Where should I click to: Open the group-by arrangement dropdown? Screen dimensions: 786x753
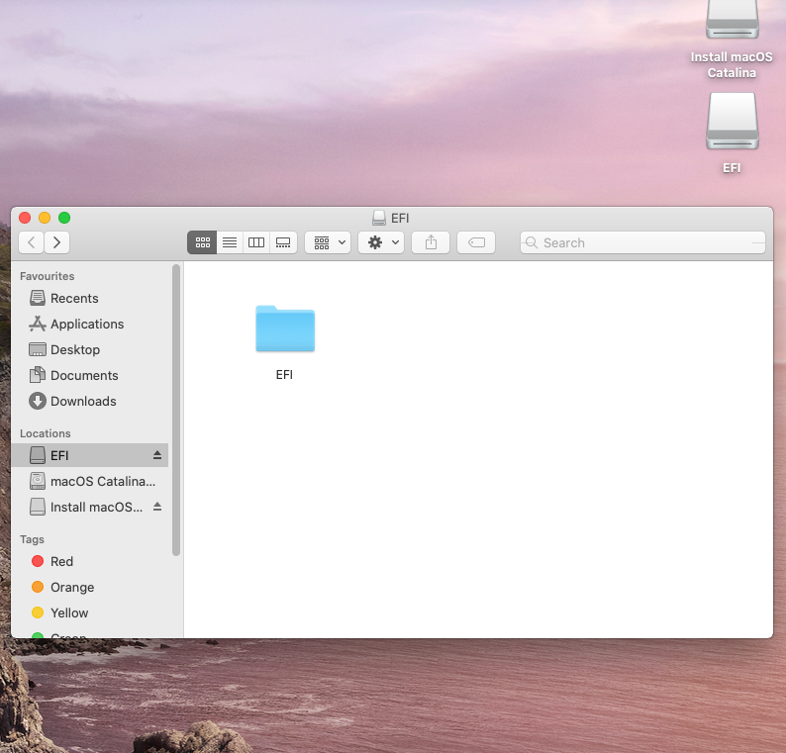click(328, 242)
